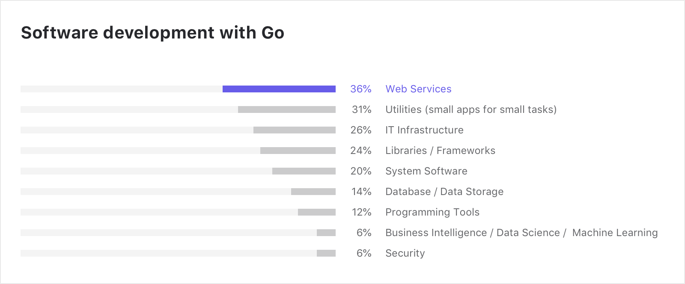Click the Security bar segment
Image resolution: width=685 pixels, height=284 pixels.
point(326,253)
